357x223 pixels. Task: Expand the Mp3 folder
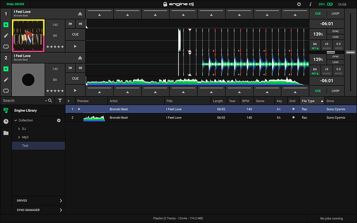pyautogui.click(x=19, y=137)
